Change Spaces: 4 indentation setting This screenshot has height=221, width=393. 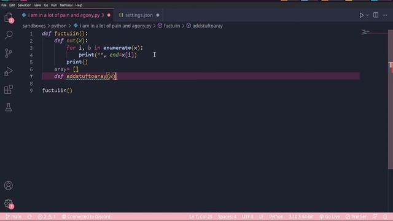[227, 217]
